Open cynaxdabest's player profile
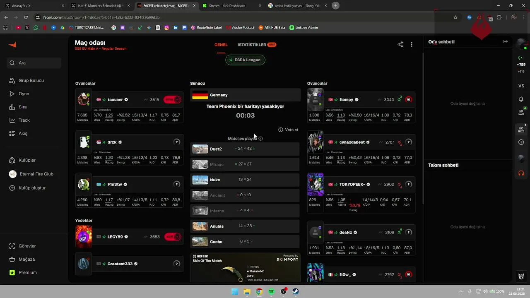 pyautogui.click(x=352, y=142)
